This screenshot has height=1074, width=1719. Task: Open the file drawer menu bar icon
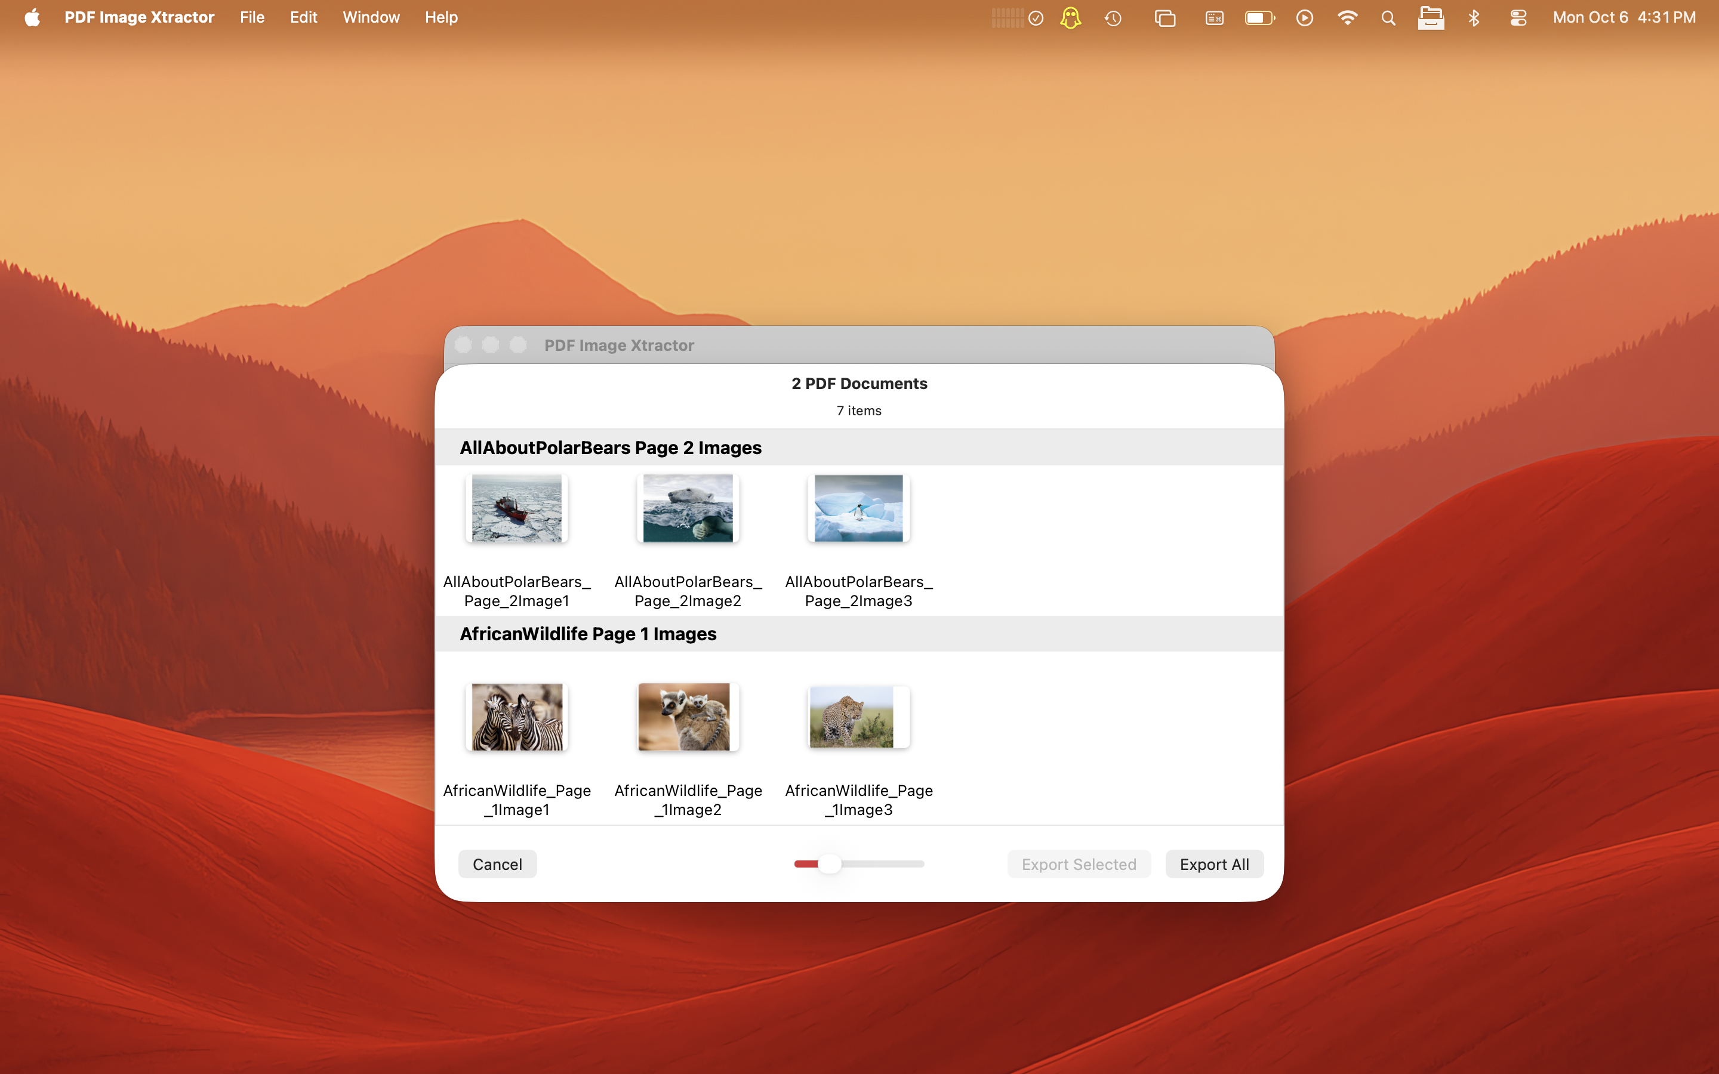pos(1431,17)
